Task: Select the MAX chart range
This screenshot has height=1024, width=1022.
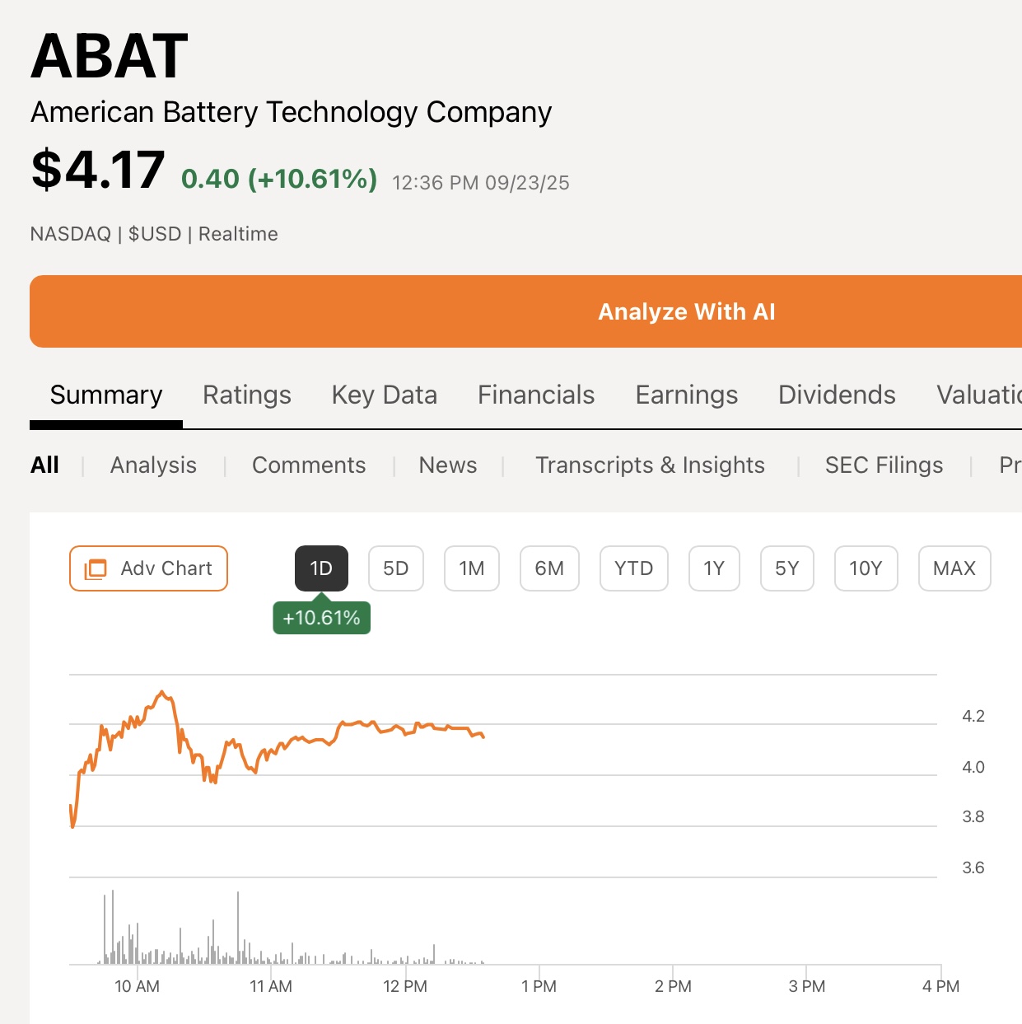Action: [x=954, y=568]
